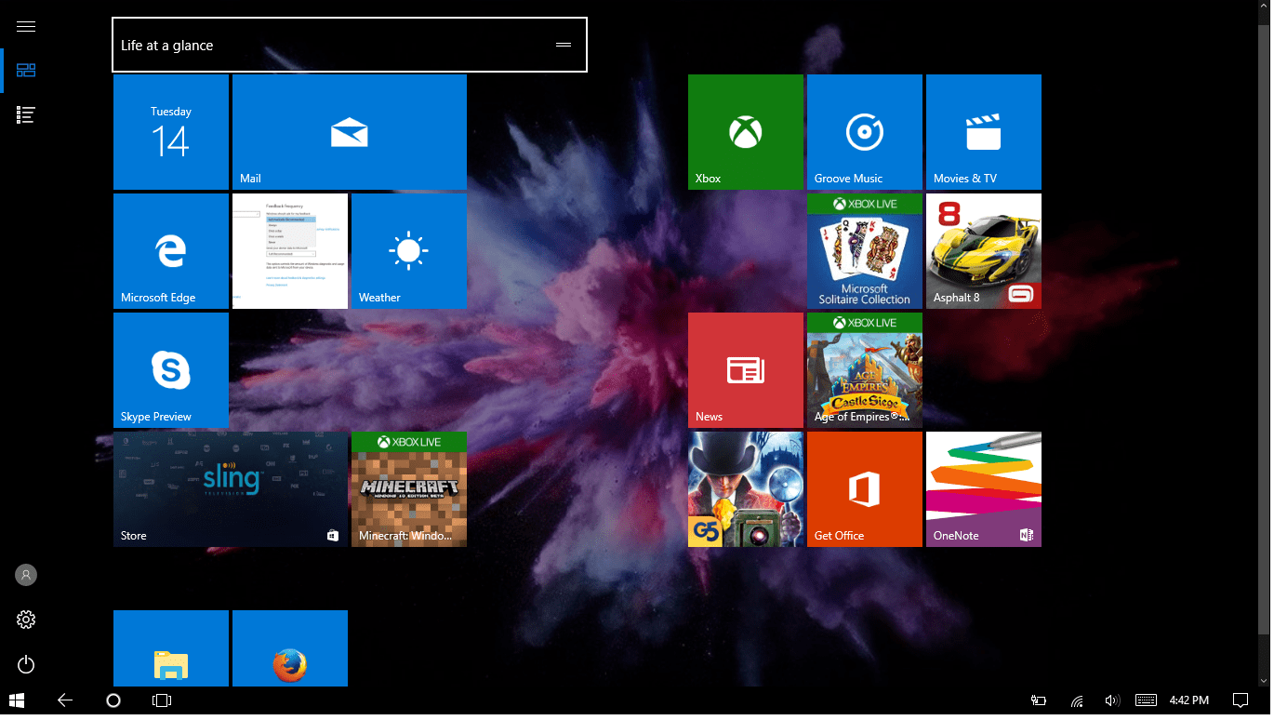Click the Power button icon
This screenshot has height=720, width=1274.
[x=26, y=664]
